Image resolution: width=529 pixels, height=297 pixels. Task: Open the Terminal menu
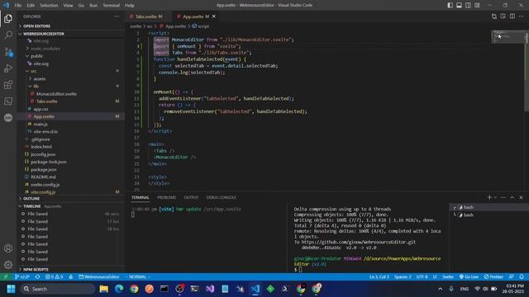point(111,5)
